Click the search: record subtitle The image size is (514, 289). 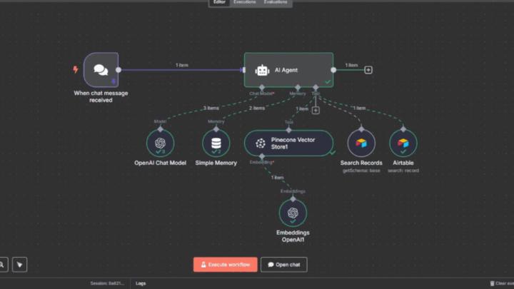[x=403, y=171]
